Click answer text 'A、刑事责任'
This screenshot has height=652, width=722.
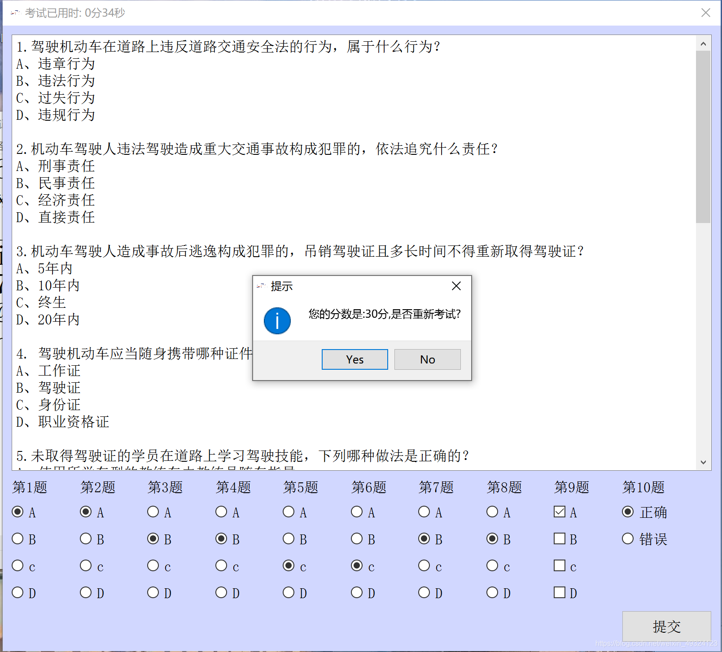56,166
